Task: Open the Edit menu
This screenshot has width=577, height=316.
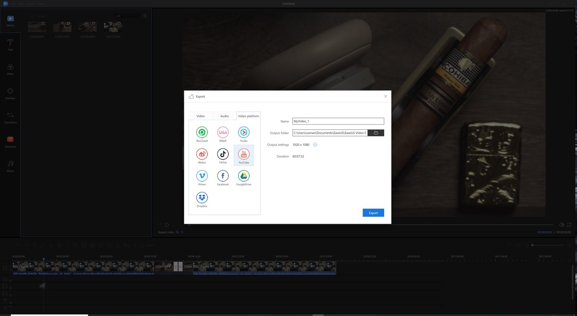Action: click(x=21, y=4)
